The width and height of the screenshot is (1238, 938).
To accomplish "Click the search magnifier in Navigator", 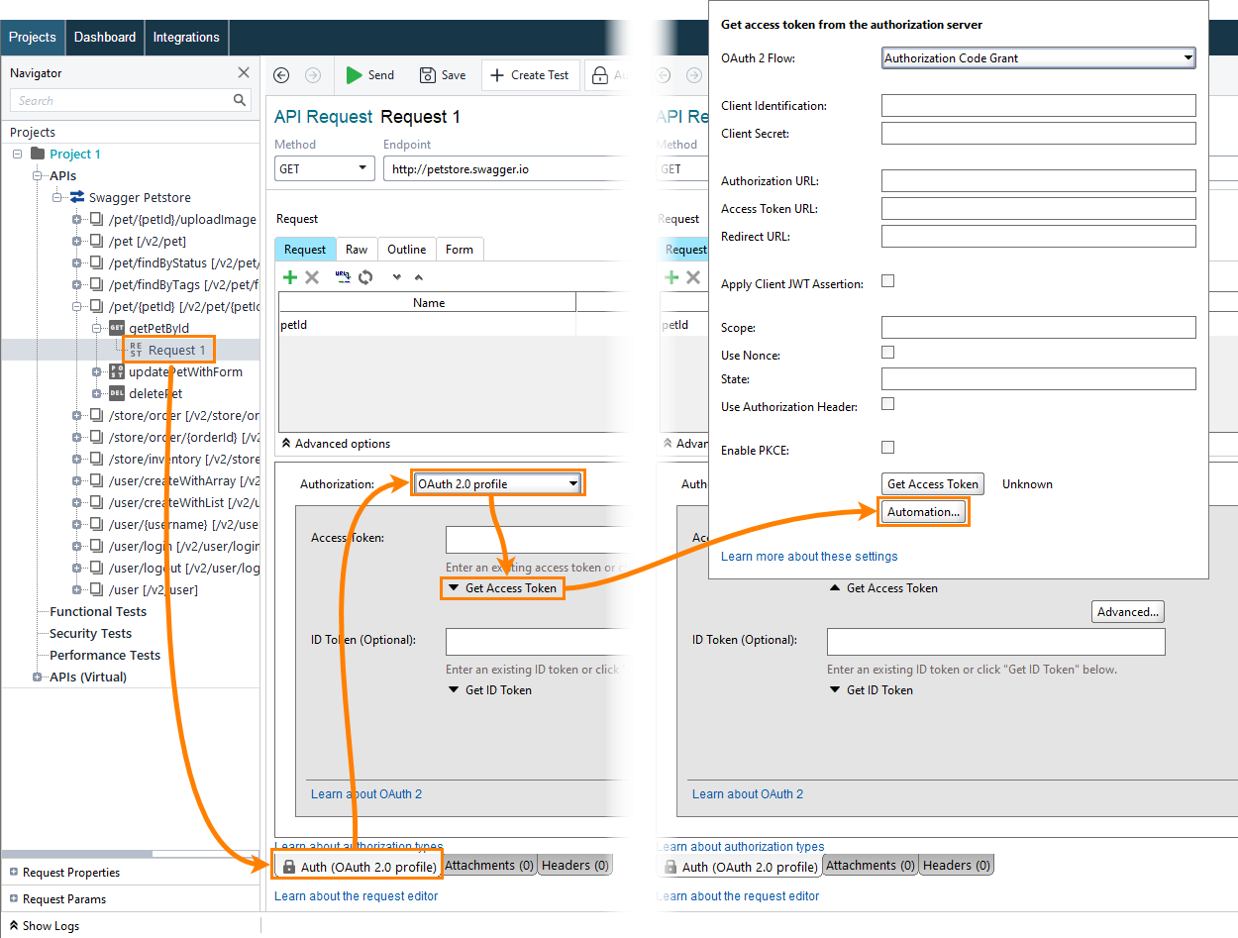I will tap(240, 100).
